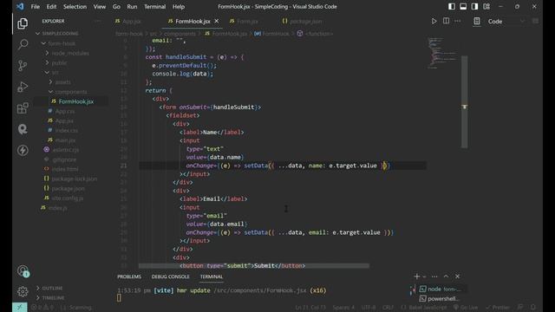Click the horizontal scrollbar under the code

tap(254, 266)
